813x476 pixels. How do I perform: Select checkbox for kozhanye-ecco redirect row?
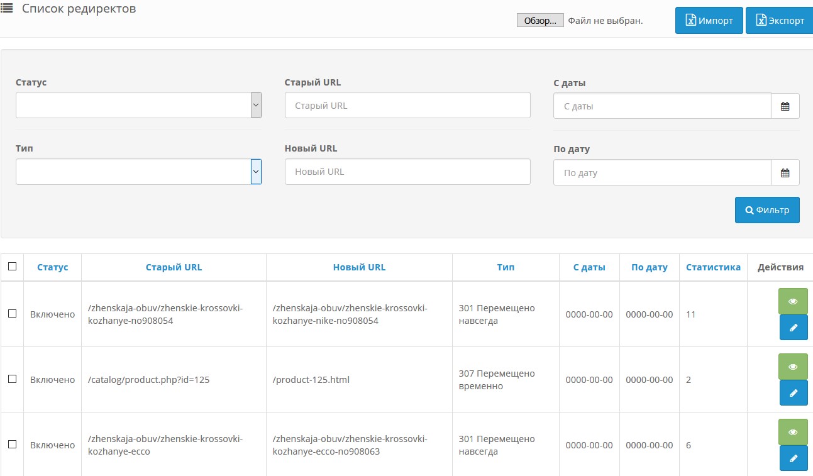[12, 445]
